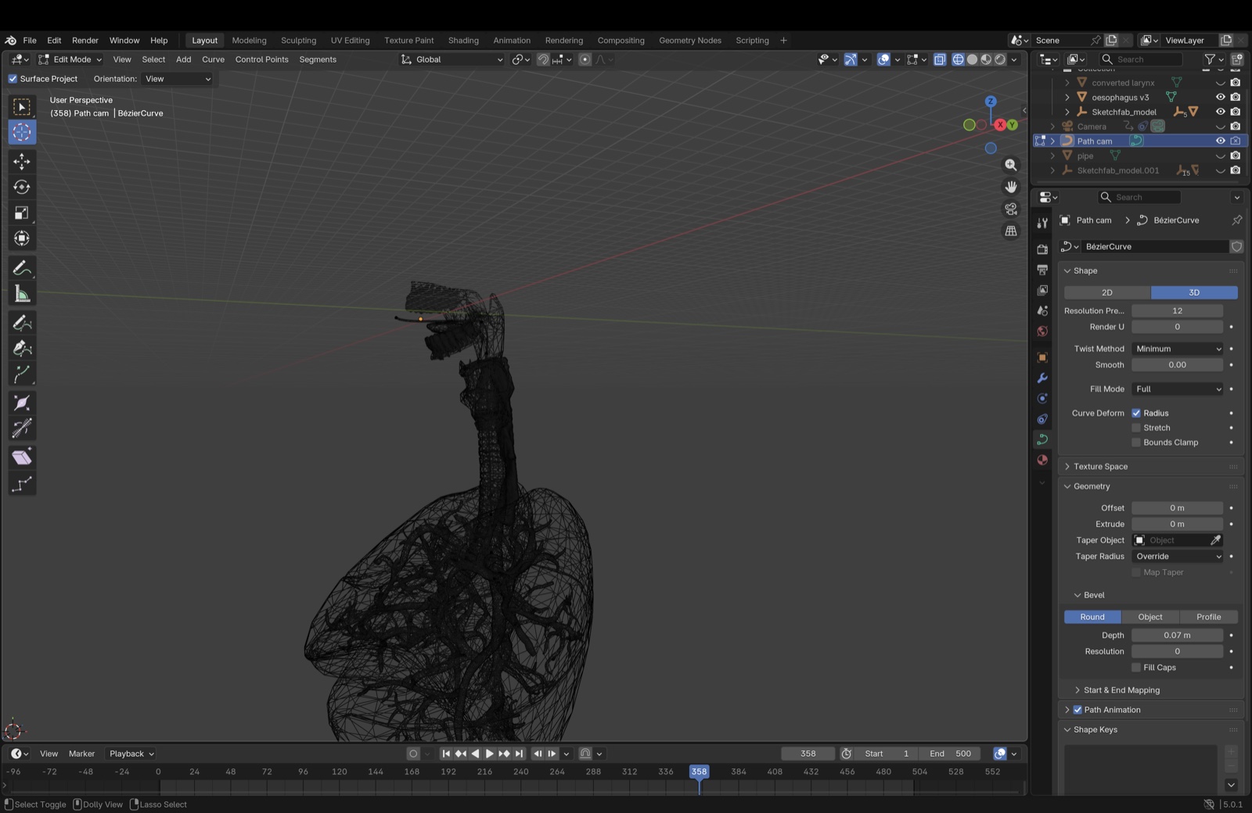Switch to wireframe viewport shading
Image resolution: width=1252 pixels, height=813 pixels.
[x=958, y=59]
